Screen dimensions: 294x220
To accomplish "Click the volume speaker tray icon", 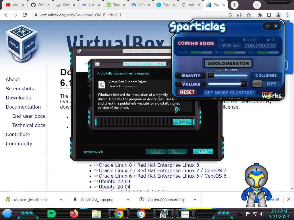I will 262,214.
